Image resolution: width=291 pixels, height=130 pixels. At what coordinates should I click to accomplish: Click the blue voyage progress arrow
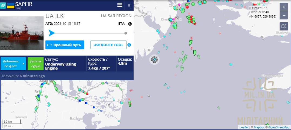pyautogui.click(x=52, y=33)
